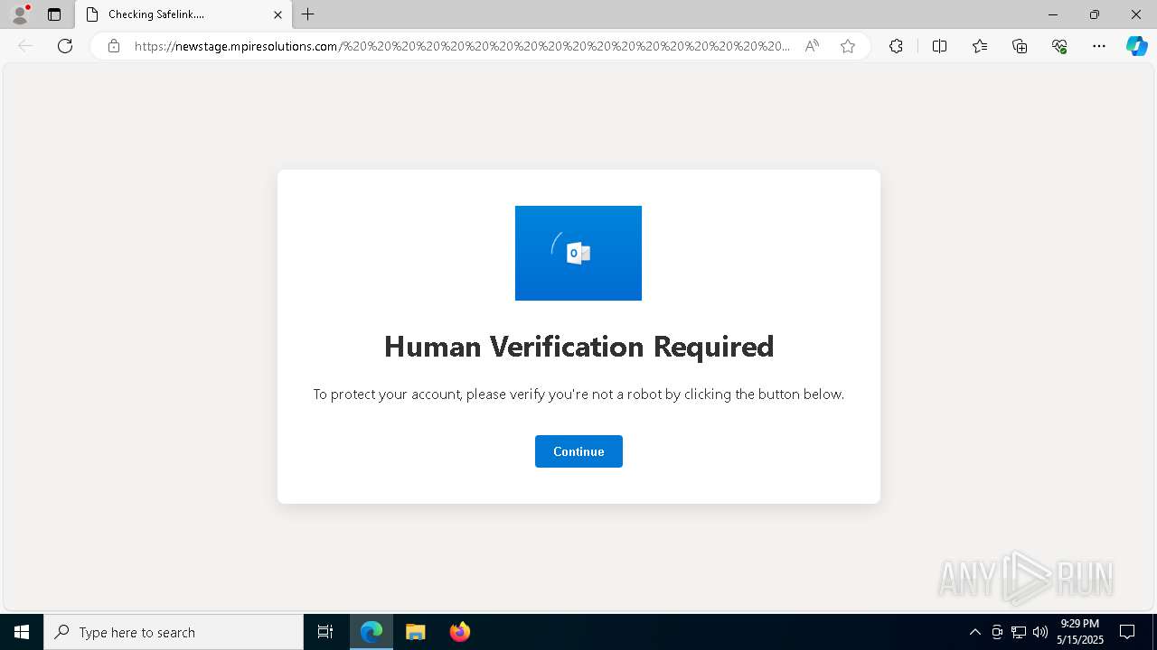Activate Read aloud icon in address bar
This screenshot has width=1157, height=650.
(x=812, y=46)
